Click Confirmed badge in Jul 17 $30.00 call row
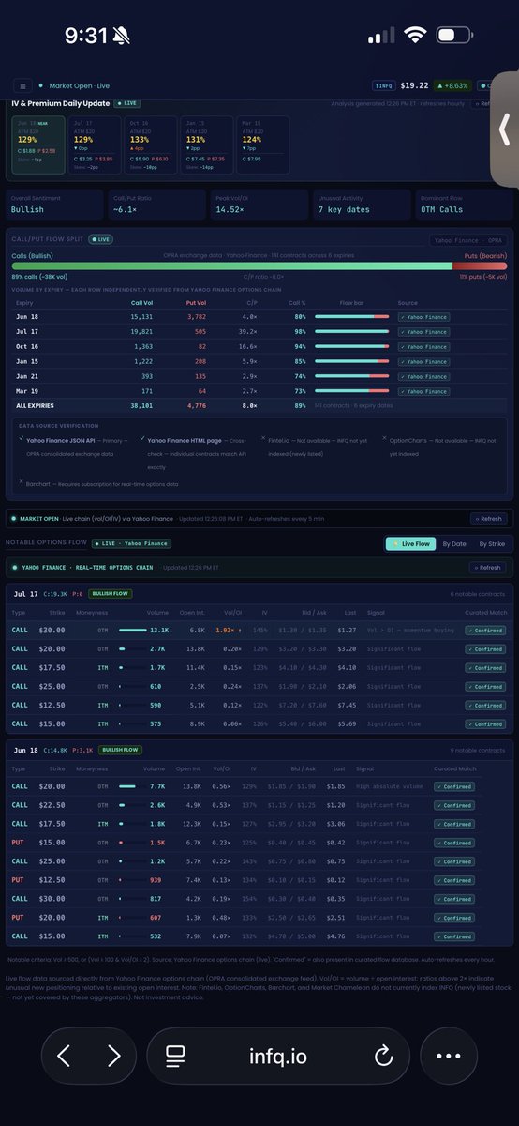 point(484,631)
